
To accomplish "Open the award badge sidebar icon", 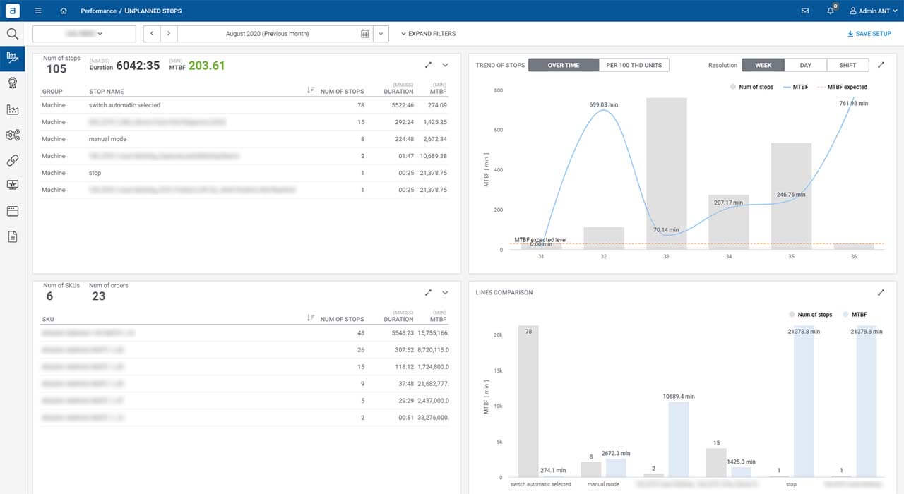I will tap(12, 83).
